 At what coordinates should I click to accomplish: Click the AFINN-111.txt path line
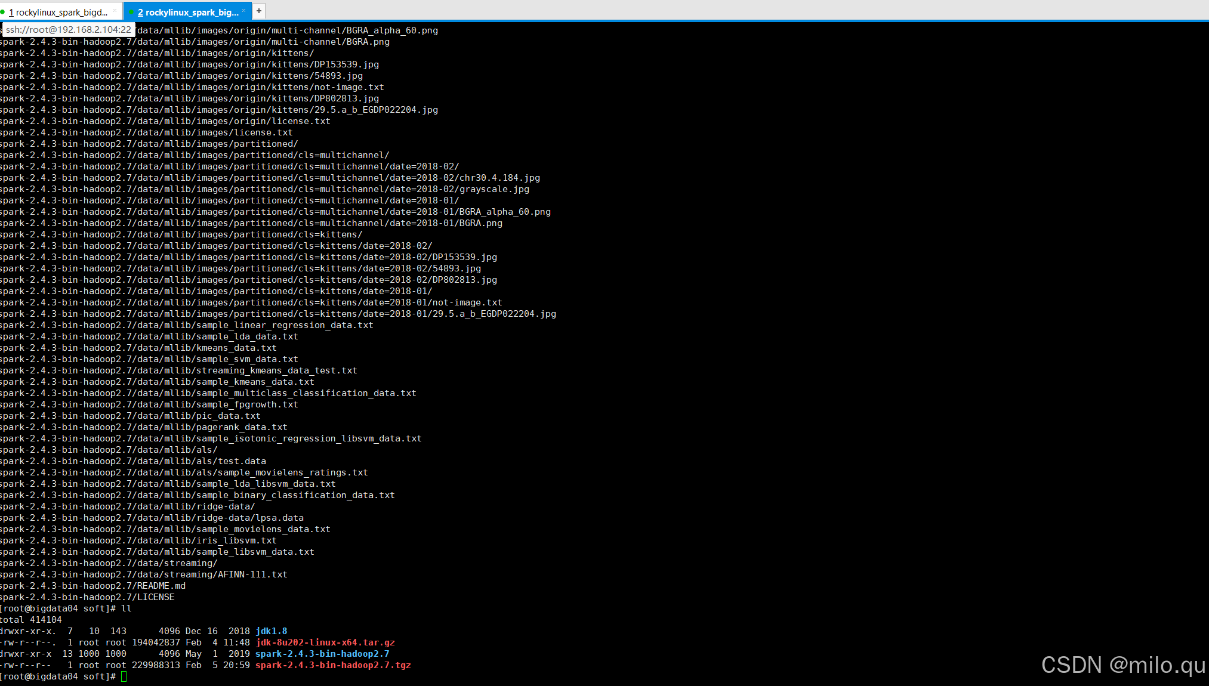[x=143, y=574]
